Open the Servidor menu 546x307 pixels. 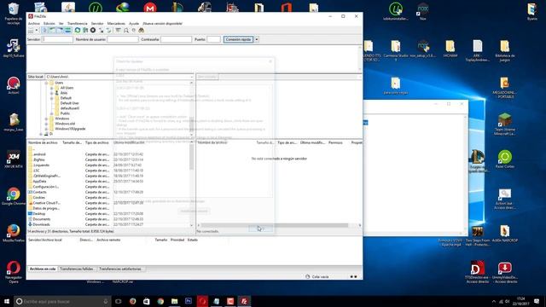pos(97,23)
